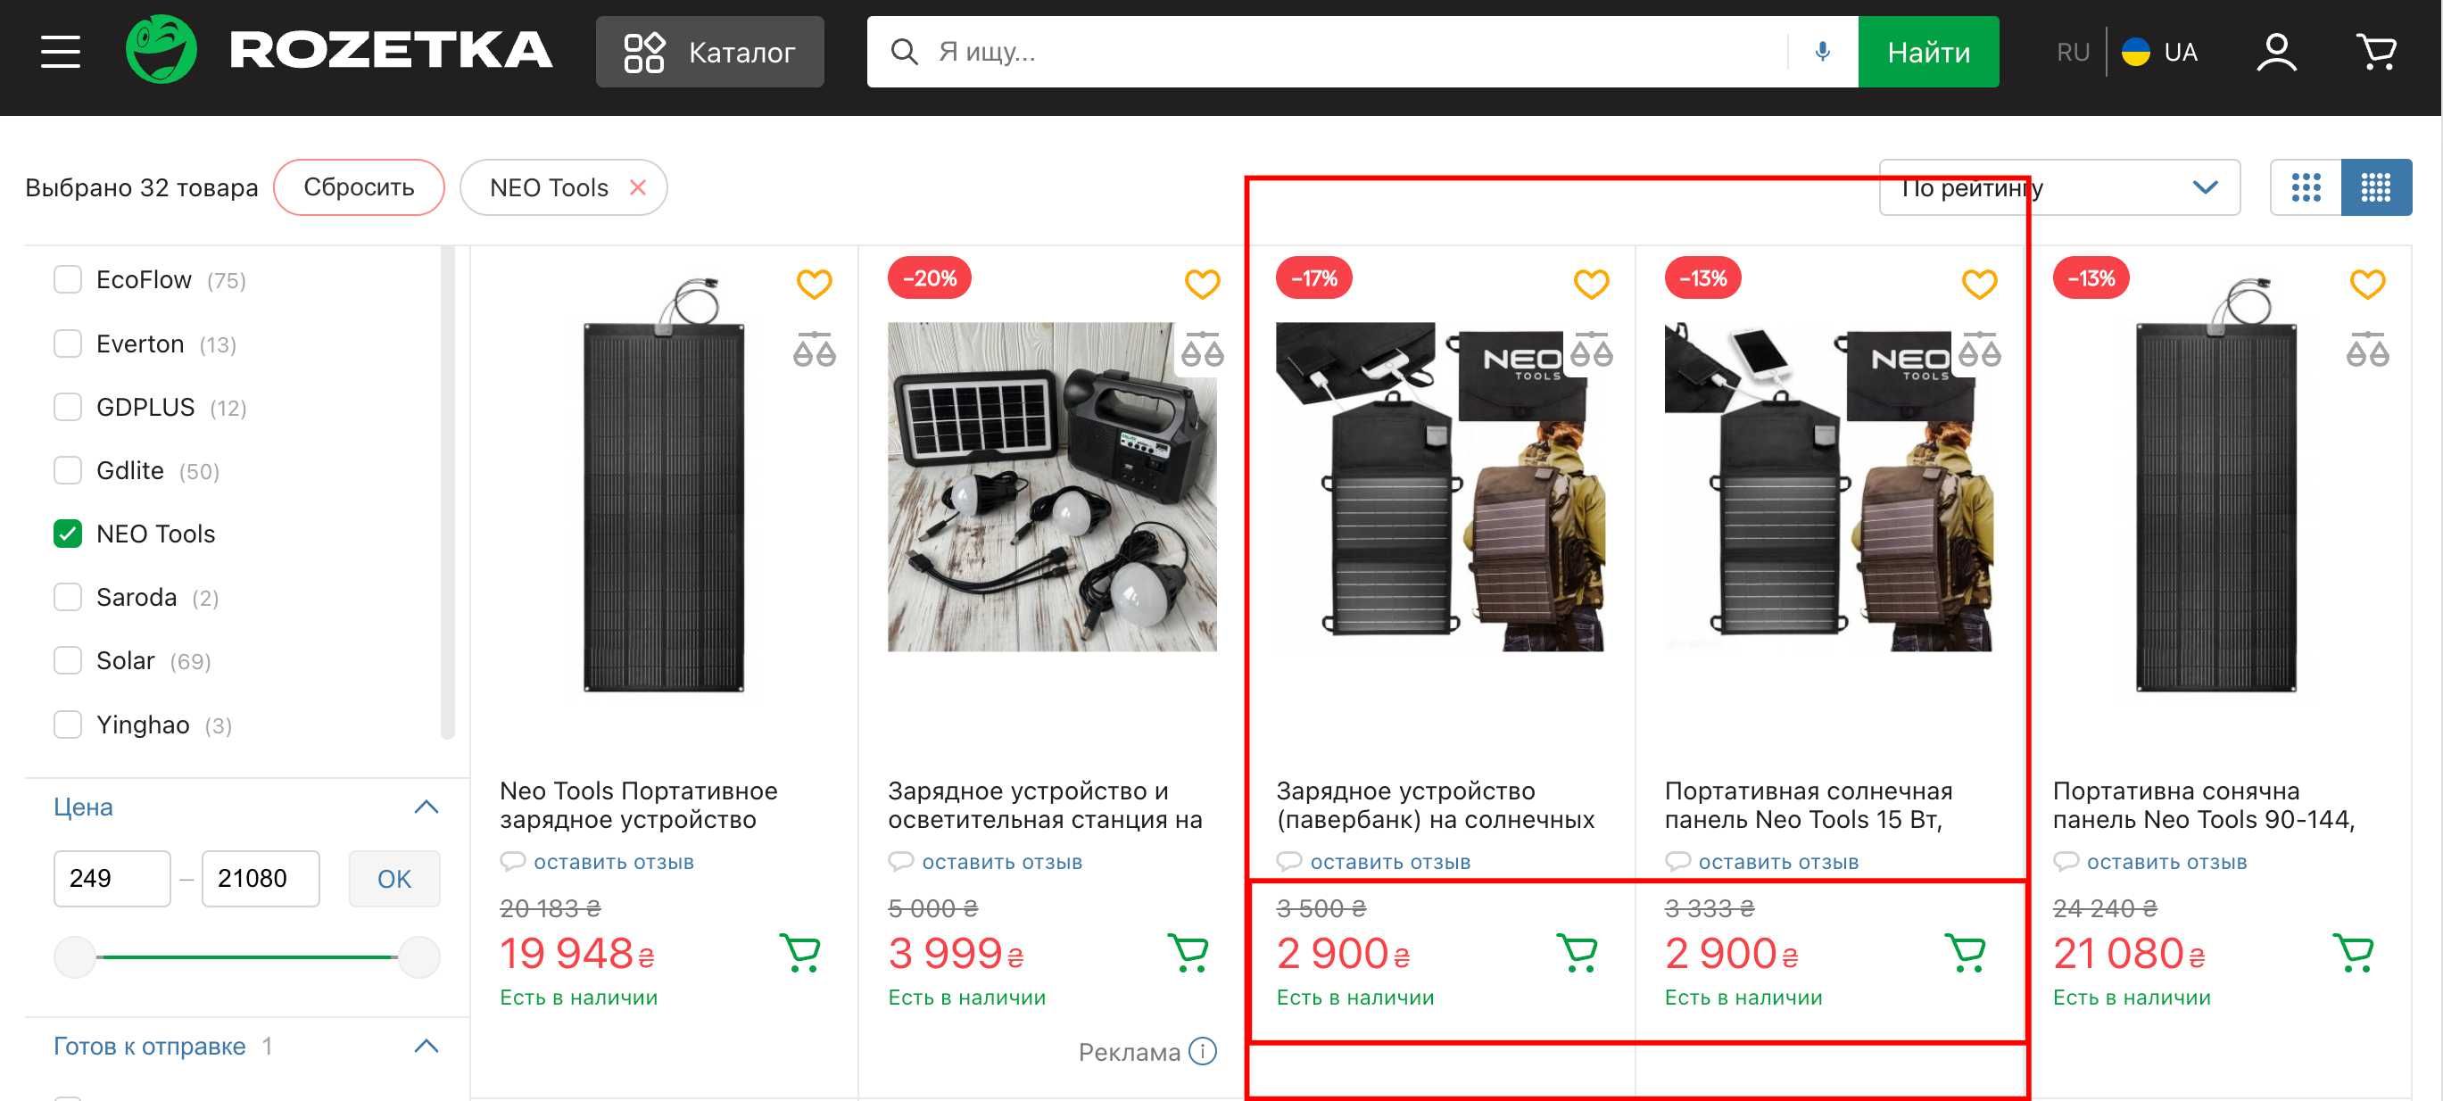Focus the maximum price field 21080
This screenshot has width=2443, height=1101.
tap(260, 878)
